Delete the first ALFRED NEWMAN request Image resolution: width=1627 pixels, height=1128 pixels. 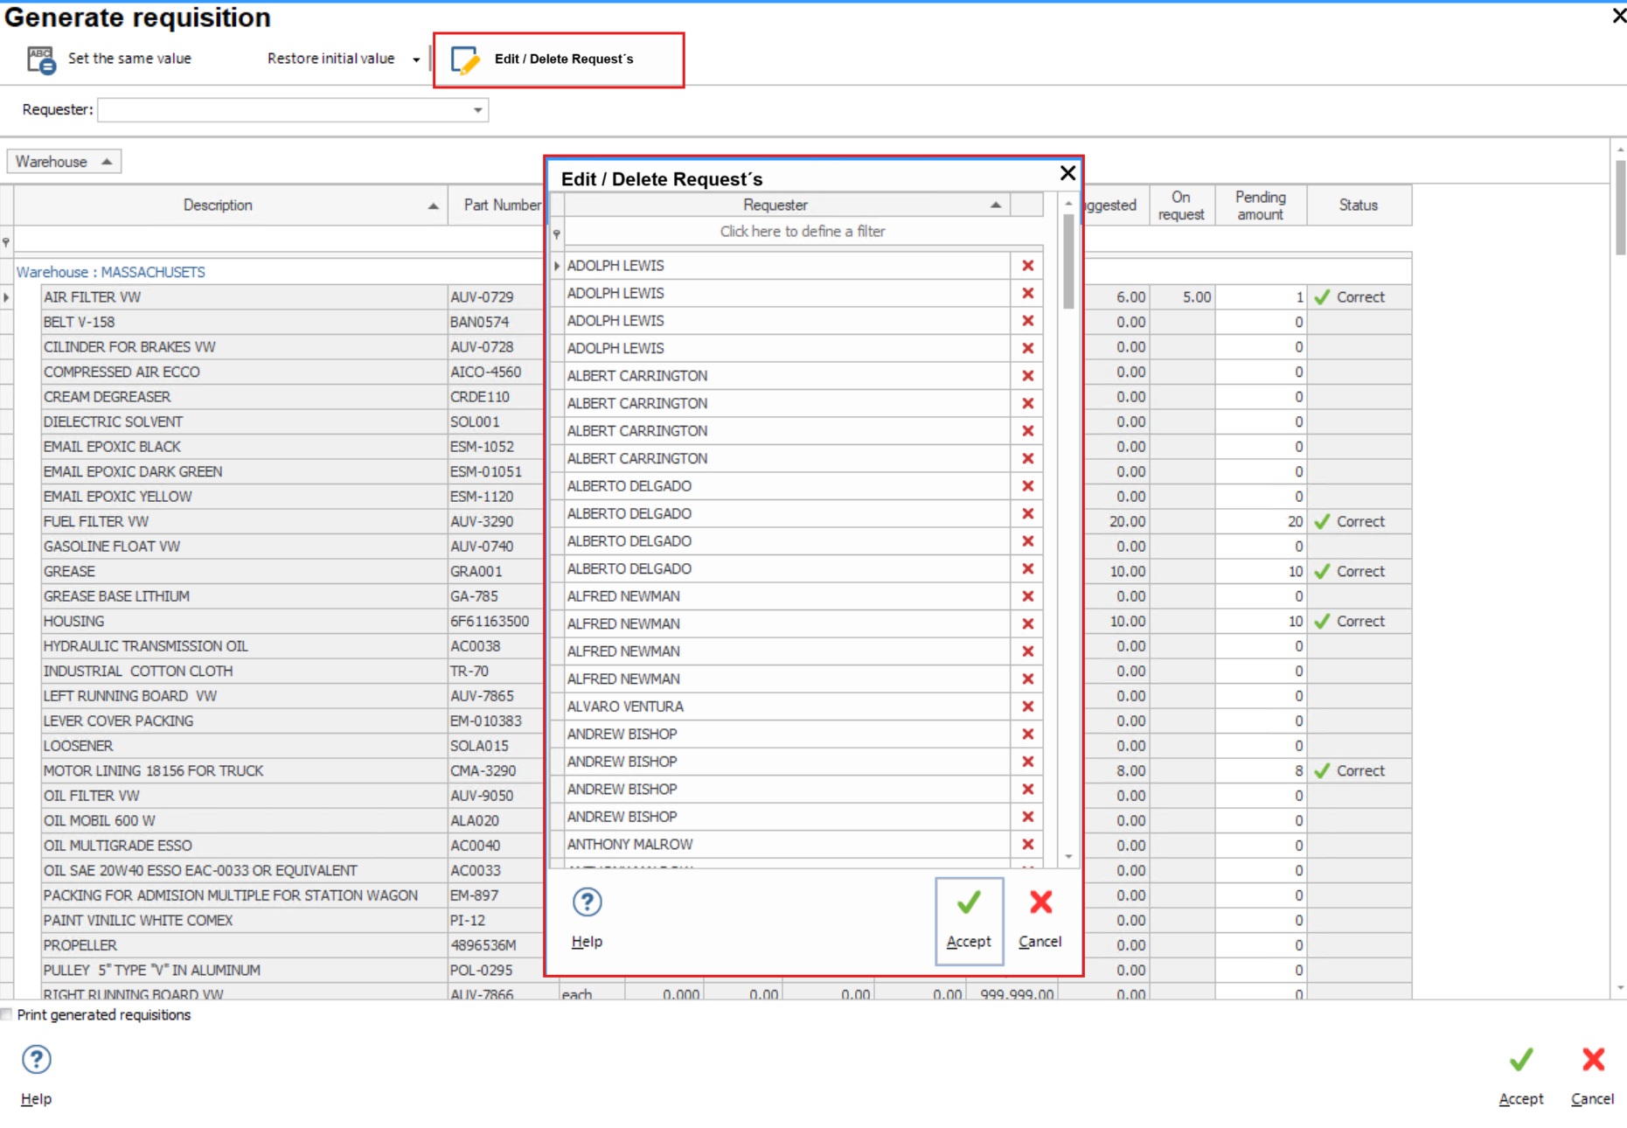point(1028,596)
